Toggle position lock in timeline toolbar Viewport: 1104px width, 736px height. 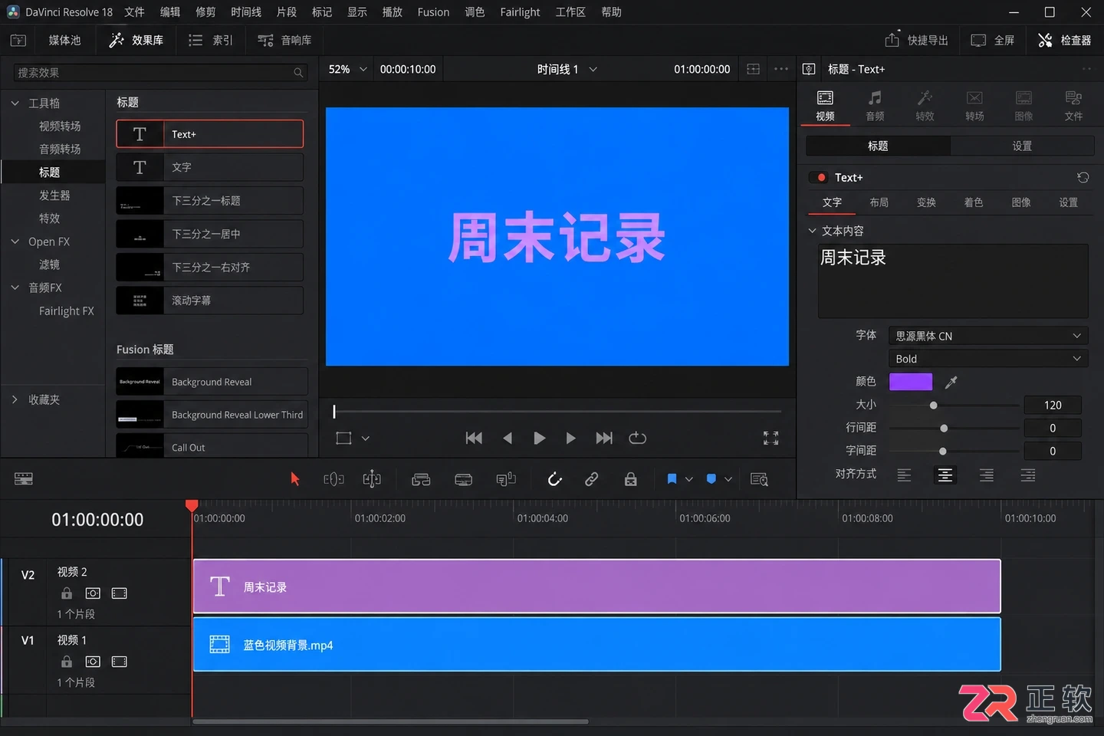click(x=630, y=479)
